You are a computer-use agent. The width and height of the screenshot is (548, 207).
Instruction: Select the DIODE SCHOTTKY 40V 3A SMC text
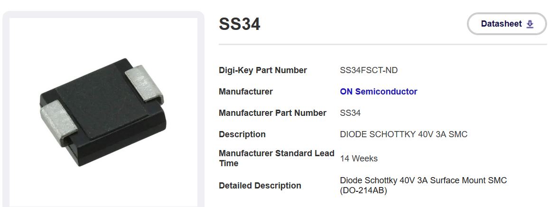click(x=403, y=134)
